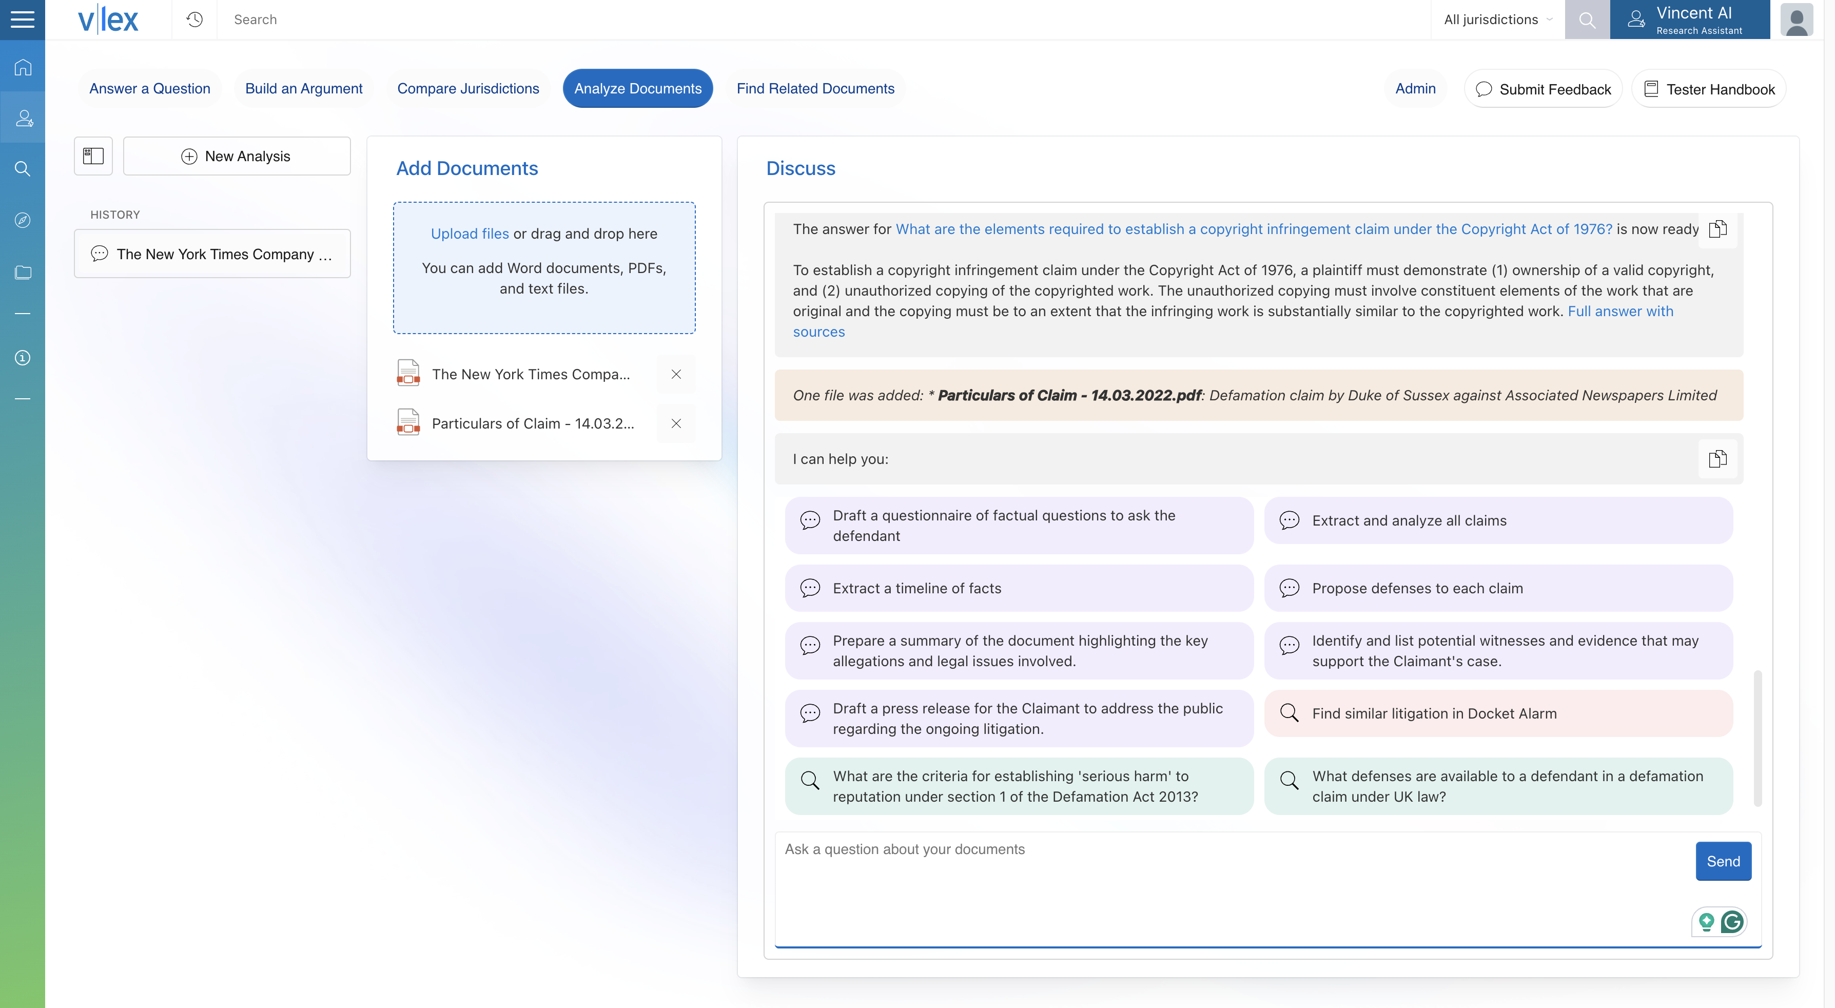Image resolution: width=1835 pixels, height=1008 pixels.
Task: Select the Analyze Documents tab
Action: [x=637, y=88]
